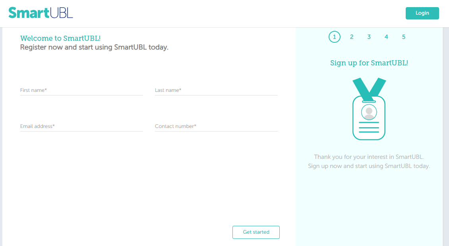Click the Get started button
This screenshot has height=246, width=449.
click(x=256, y=232)
